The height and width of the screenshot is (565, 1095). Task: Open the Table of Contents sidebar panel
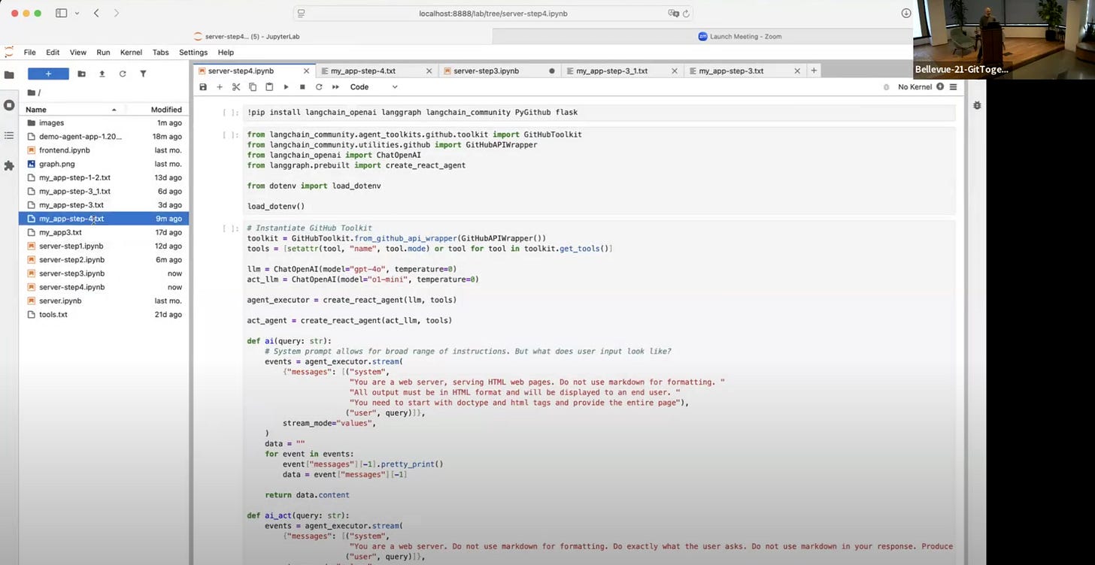9,135
